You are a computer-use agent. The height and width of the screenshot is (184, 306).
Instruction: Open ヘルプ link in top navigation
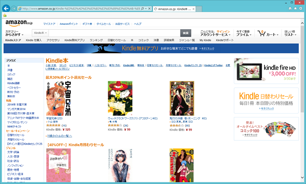coord(138,24)
